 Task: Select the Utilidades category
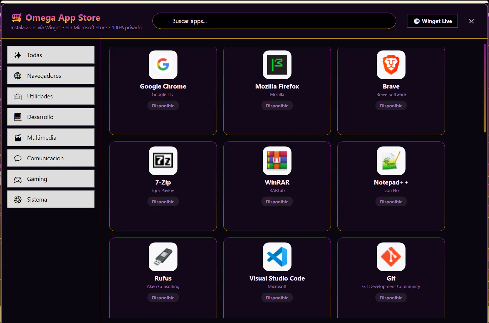(x=51, y=96)
